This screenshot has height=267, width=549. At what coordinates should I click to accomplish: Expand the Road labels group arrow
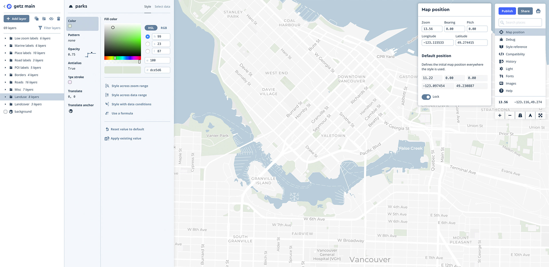coord(5,60)
